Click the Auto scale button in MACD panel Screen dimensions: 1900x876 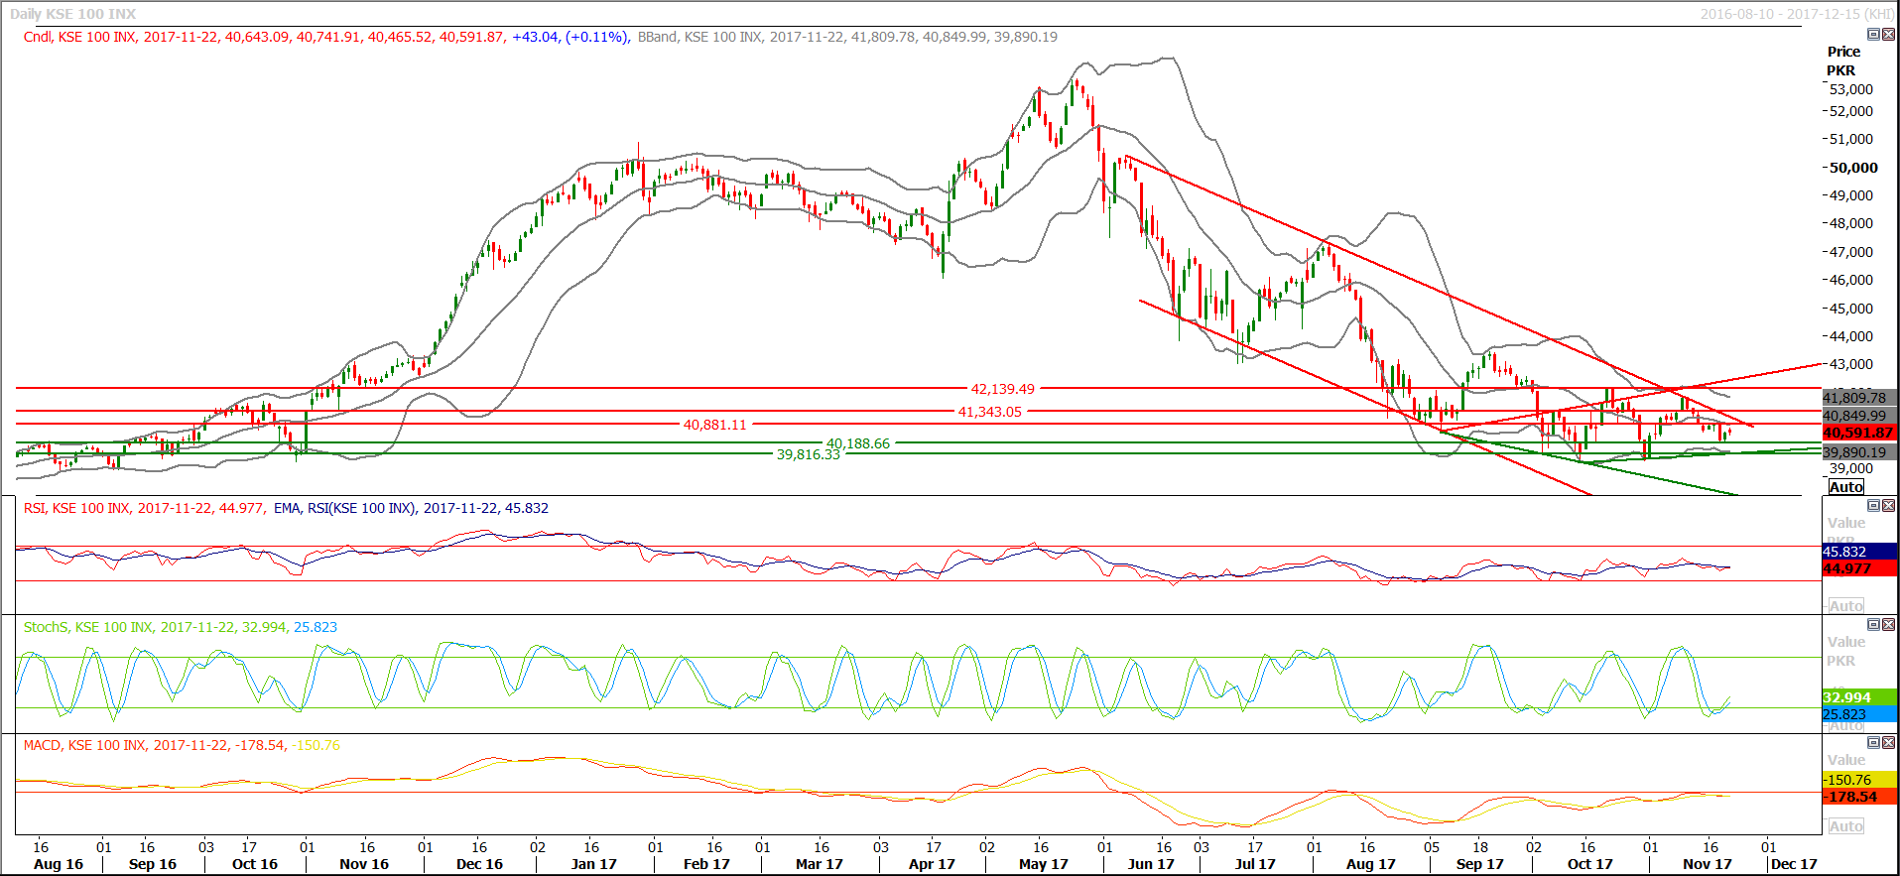1845,826
